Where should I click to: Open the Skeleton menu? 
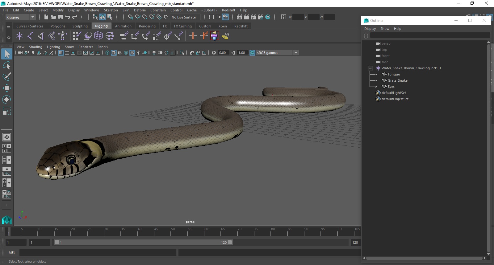point(111,10)
